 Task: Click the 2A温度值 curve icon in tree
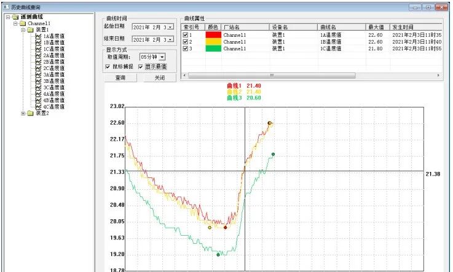(x=38, y=55)
